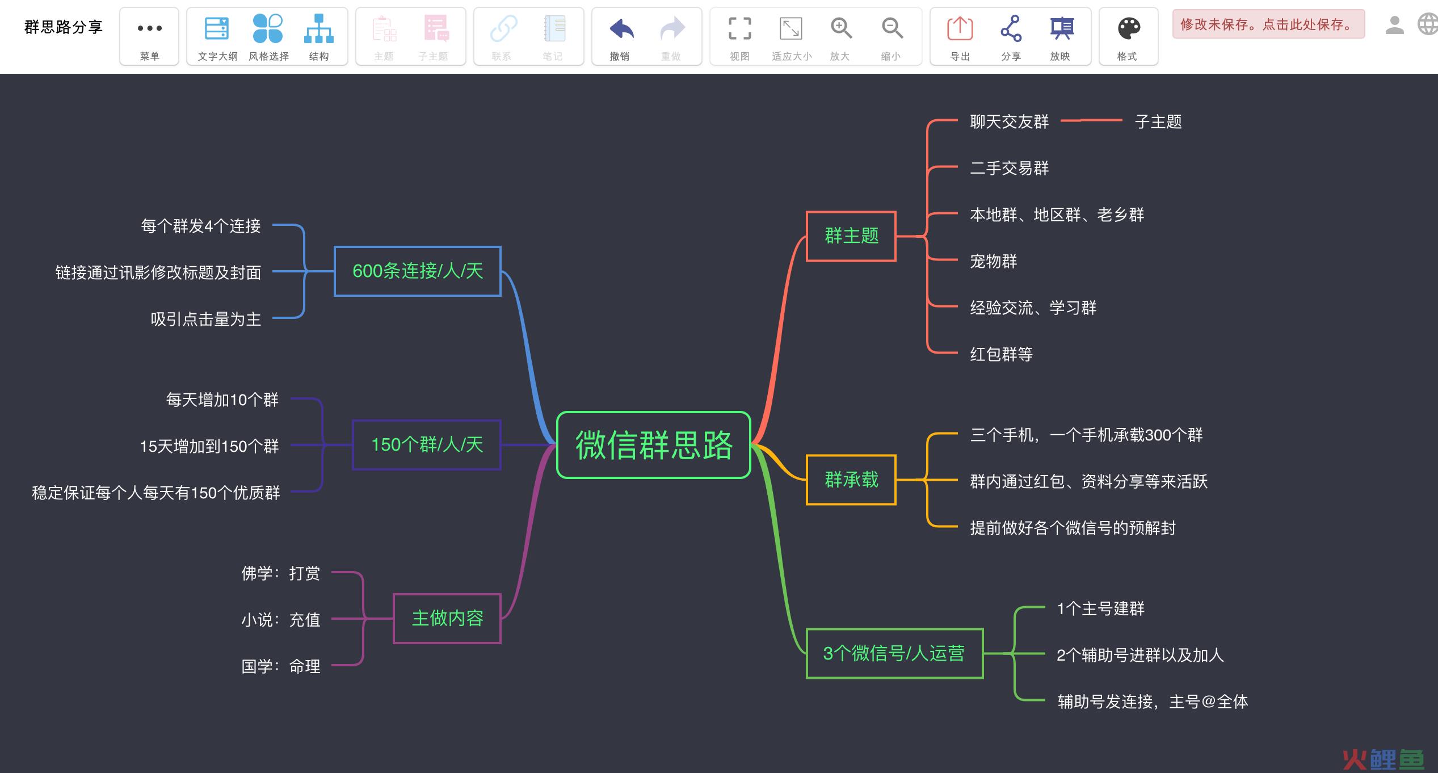Image resolution: width=1438 pixels, height=773 pixels.
Task: Select 群内通过红包、资料分享等来活跃 subtopic
Action: (x=1088, y=482)
